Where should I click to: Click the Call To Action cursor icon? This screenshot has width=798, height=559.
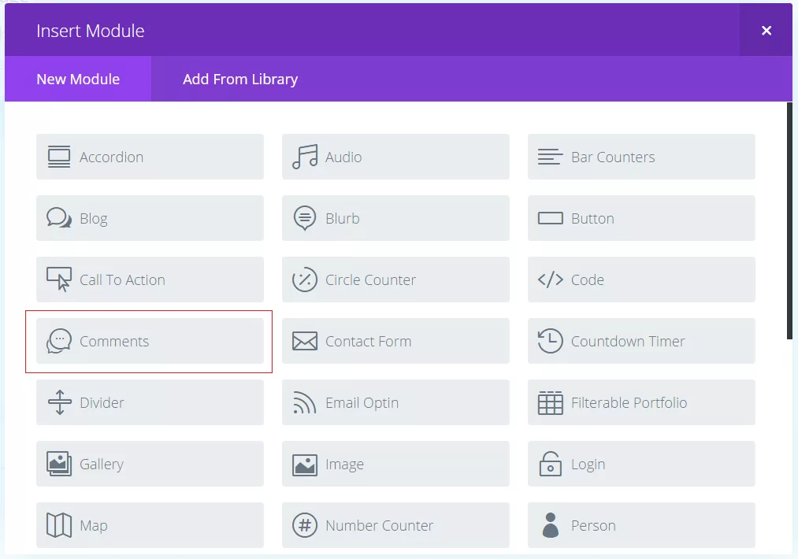coord(59,279)
